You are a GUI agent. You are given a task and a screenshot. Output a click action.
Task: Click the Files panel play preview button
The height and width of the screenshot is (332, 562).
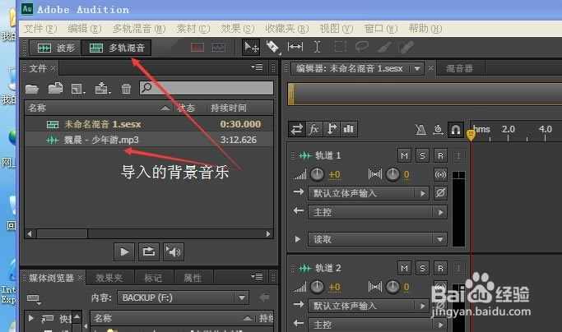click(124, 251)
